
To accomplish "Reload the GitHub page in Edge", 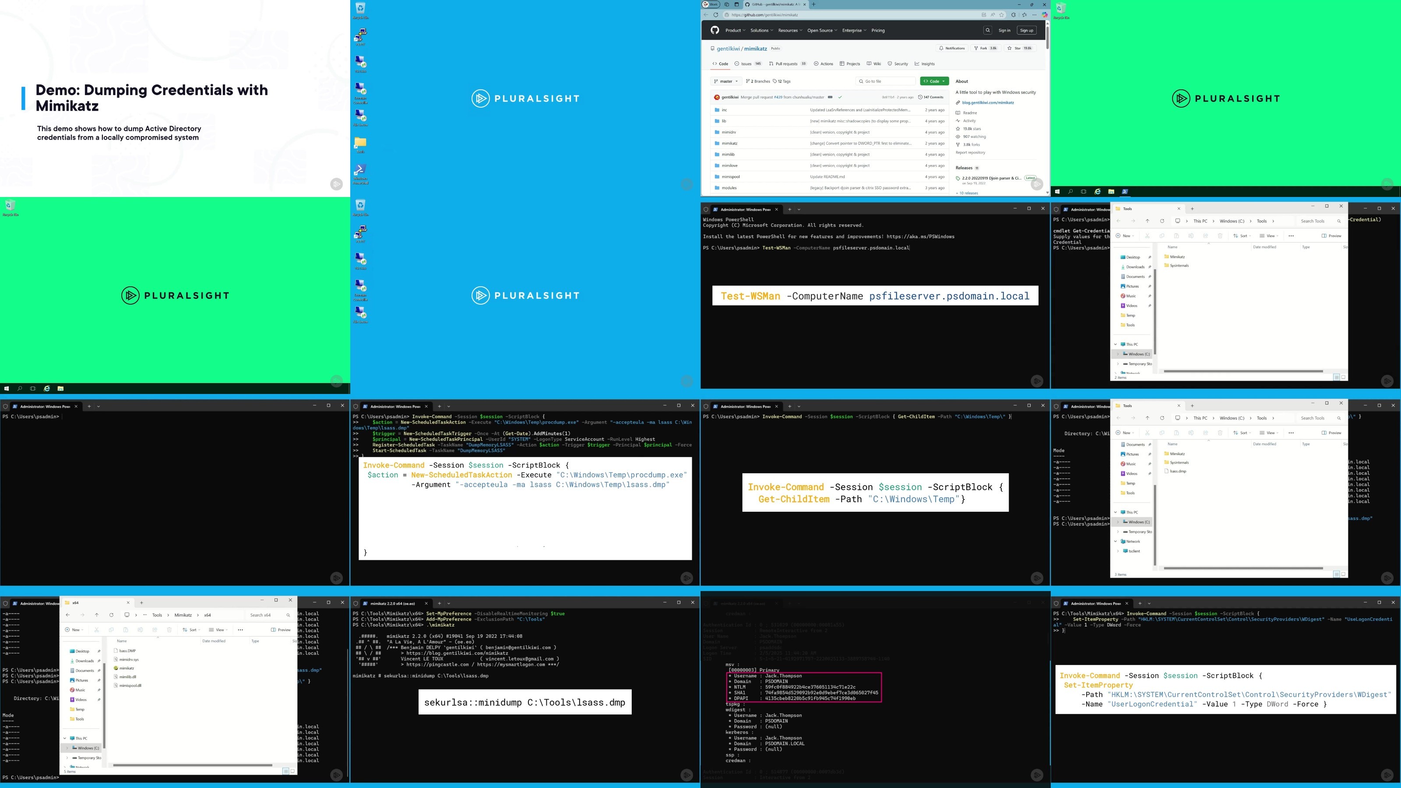I will coord(716,15).
